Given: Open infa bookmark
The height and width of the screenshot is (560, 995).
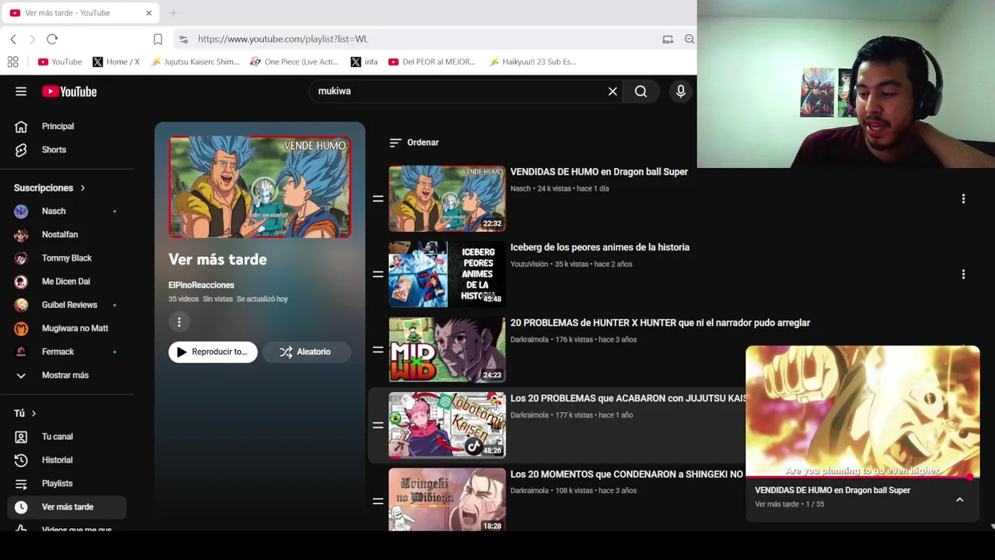Looking at the screenshot, I should click(x=364, y=61).
